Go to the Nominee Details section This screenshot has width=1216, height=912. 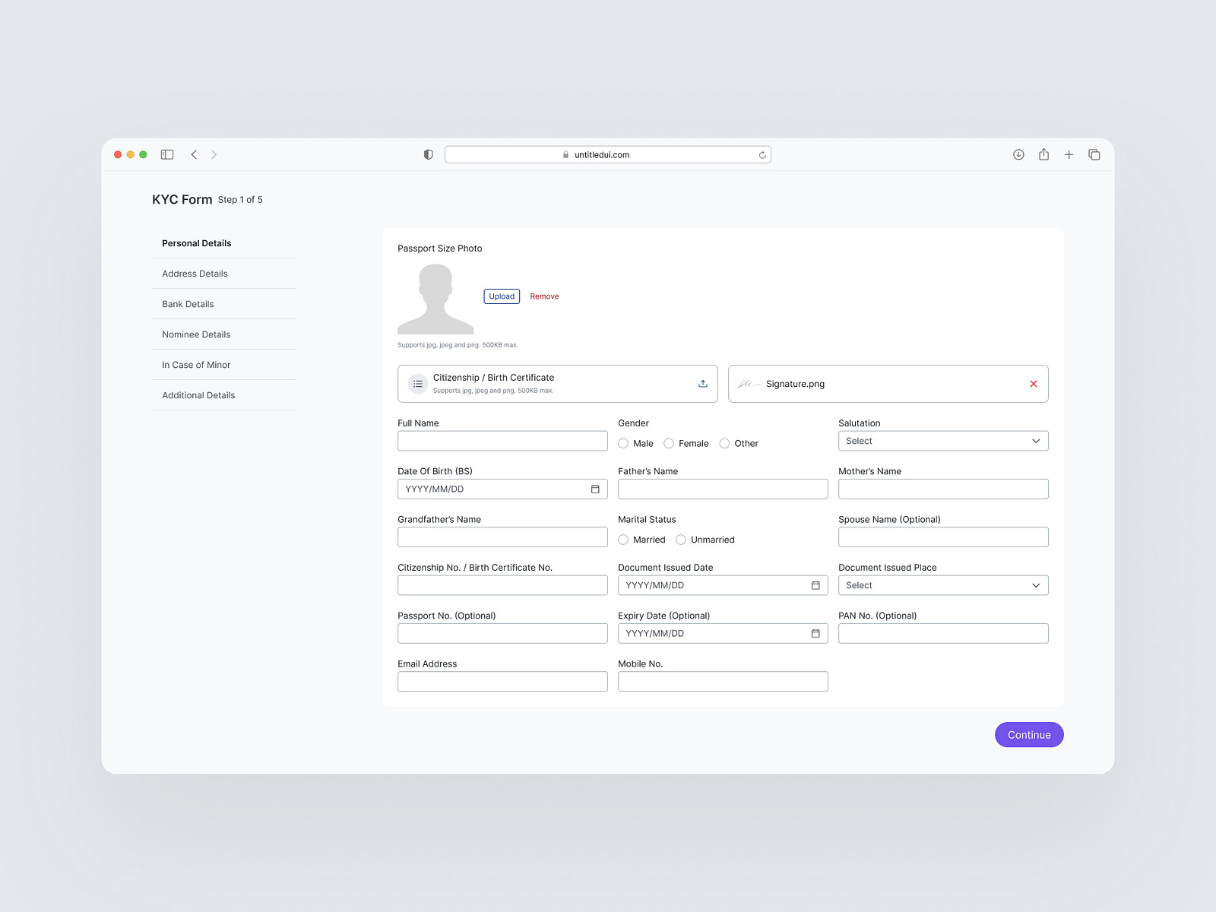(195, 334)
